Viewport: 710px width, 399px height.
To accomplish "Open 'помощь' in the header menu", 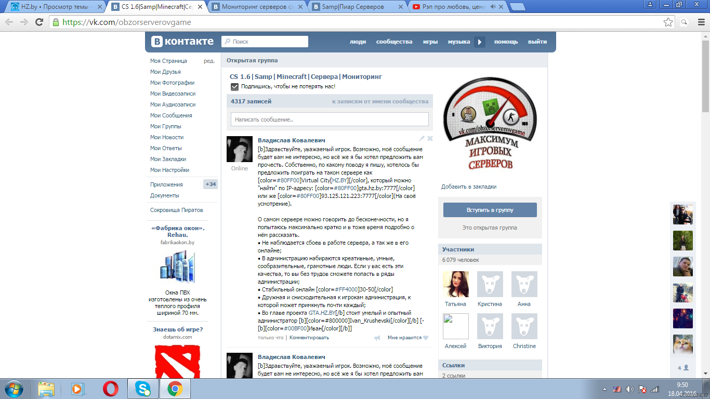I will pos(506,42).
